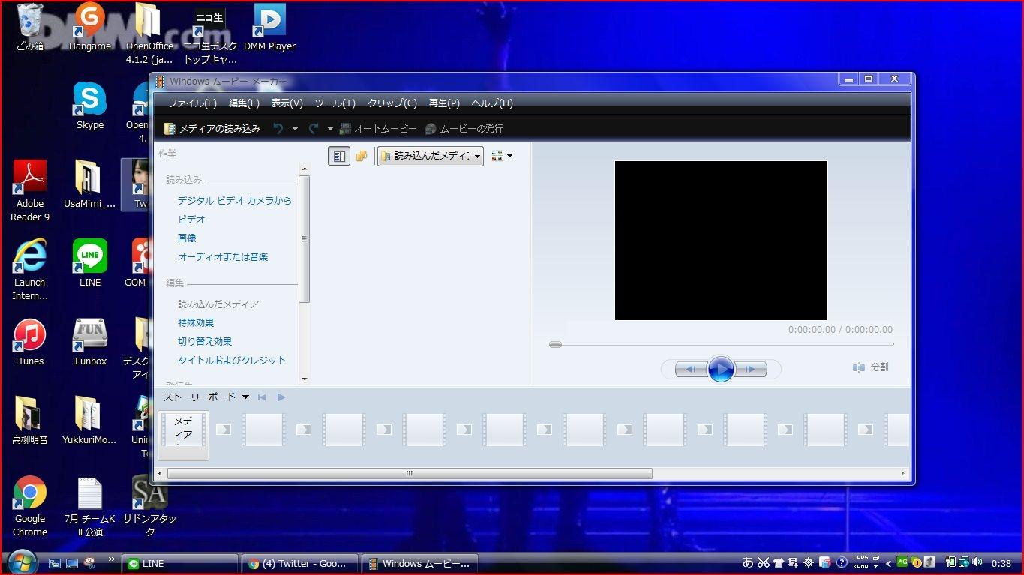Viewport: 1024px width, 575px height.
Task: Open the 高柳明音 folder on desktop
Action: pos(30,421)
